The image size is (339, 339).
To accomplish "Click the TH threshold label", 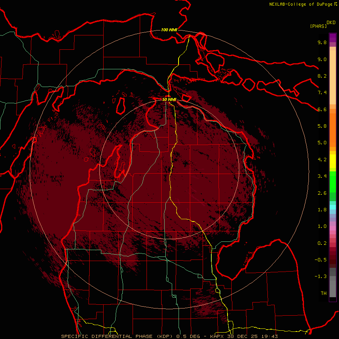I will point(324,293).
